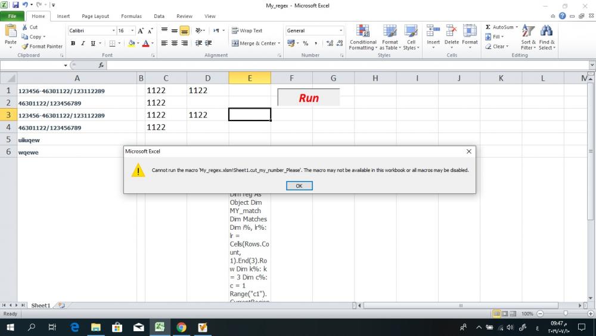This screenshot has height=336, width=596.
Task: Apply Comma Style format
Action: tap(316, 44)
